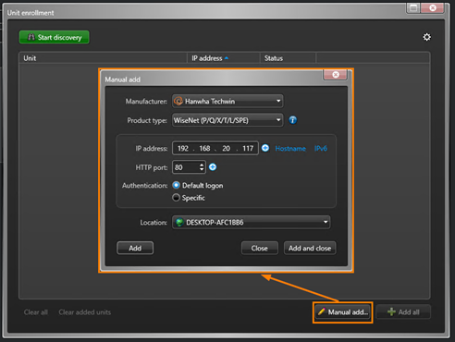The height and width of the screenshot is (342, 455).
Task: Close the Manual add dialog
Action: click(x=336, y=75)
